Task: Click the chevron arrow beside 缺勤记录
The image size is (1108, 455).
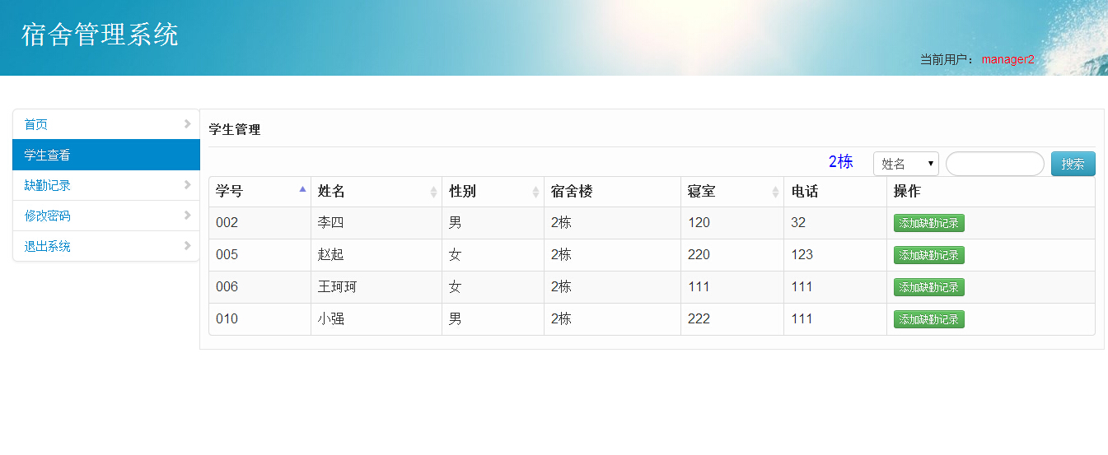Action: pos(188,185)
